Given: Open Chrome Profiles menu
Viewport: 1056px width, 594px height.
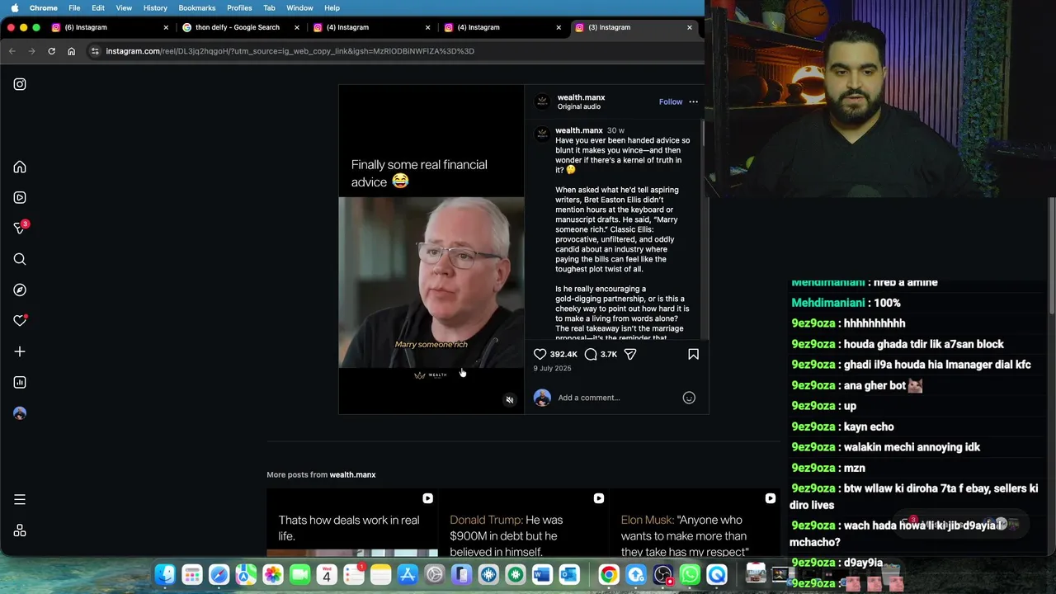Looking at the screenshot, I should pyautogui.click(x=239, y=7).
